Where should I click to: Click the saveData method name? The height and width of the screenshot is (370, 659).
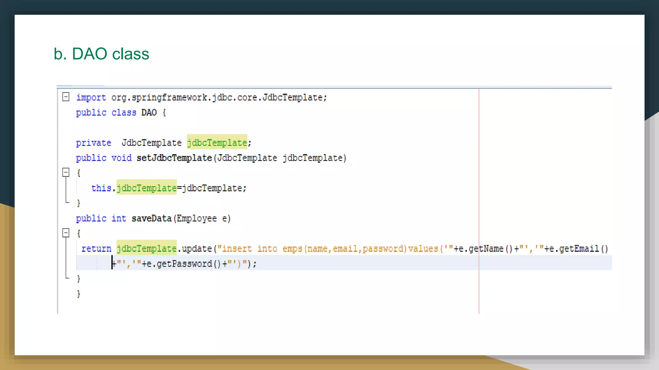[x=151, y=218]
